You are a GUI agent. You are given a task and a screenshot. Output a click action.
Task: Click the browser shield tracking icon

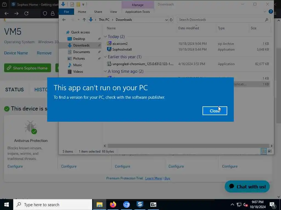click(x=45, y=13)
